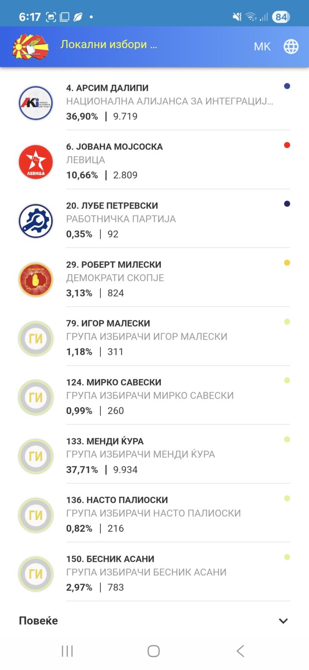The image size is (309, 670).
Task: Open the Demokrati Skopje party emblem
Action: (36, 279)
